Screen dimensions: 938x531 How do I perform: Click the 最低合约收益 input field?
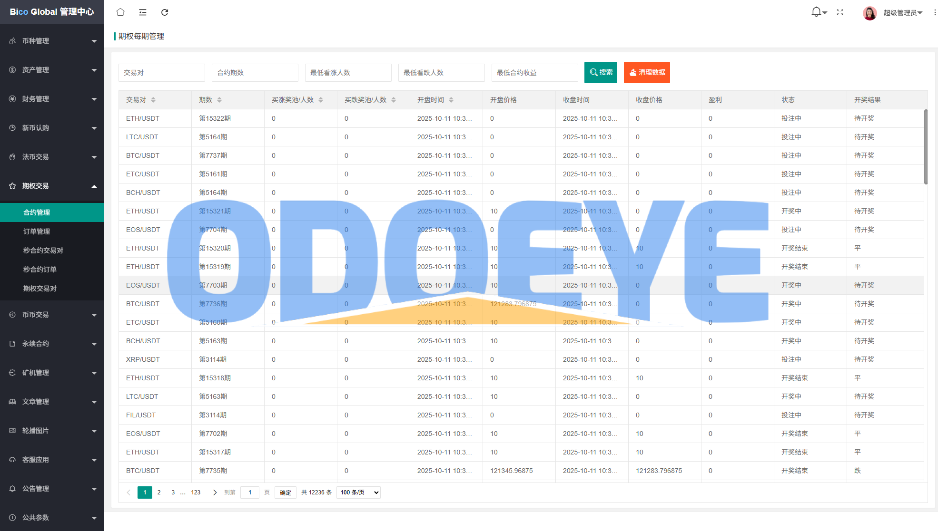(x=534, y=73)
